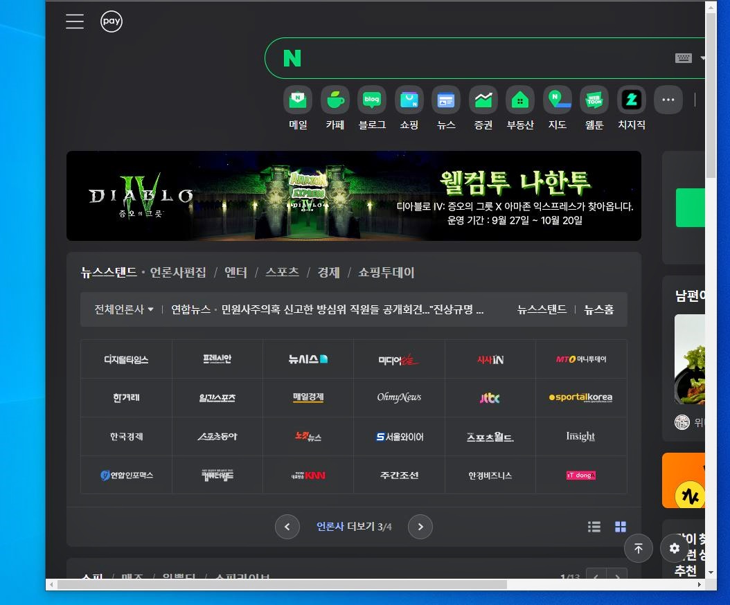Viewport: 730px width, 605px height.
Task: Open the 일간스포츠 press logo
Action: click(217, 398)
